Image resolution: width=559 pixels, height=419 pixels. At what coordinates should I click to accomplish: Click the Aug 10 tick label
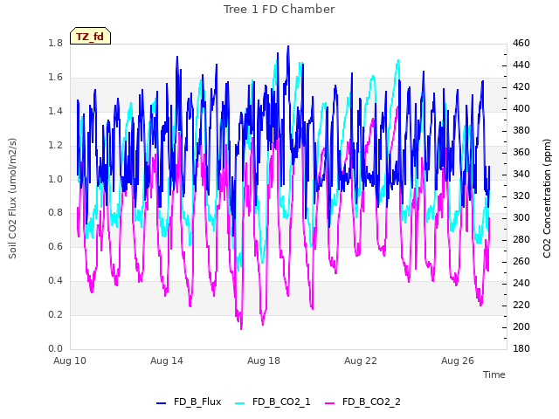70,361
